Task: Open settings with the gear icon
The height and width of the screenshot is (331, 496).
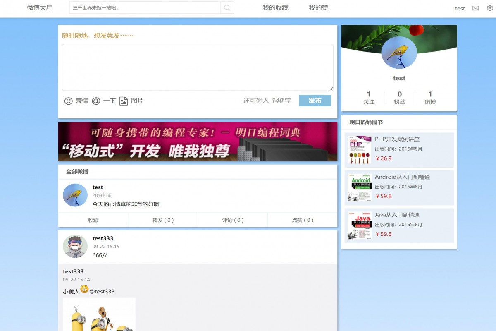Action: tap(489, 8)
